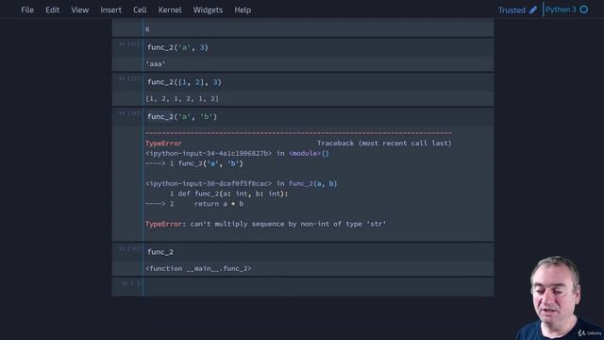Click the Trusted notebook button
Screen dimensions: 604x340
point(512,10)
